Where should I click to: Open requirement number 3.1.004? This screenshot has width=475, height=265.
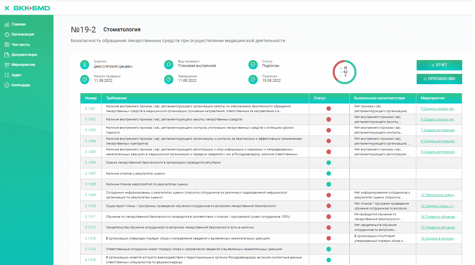[x=90, y=141]
